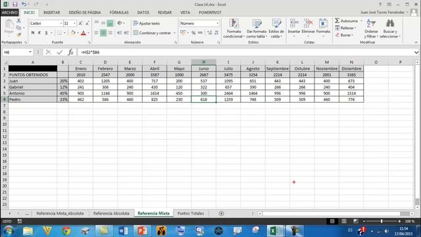Open the Referencia Absoluta sheet tab

(111, 213)
